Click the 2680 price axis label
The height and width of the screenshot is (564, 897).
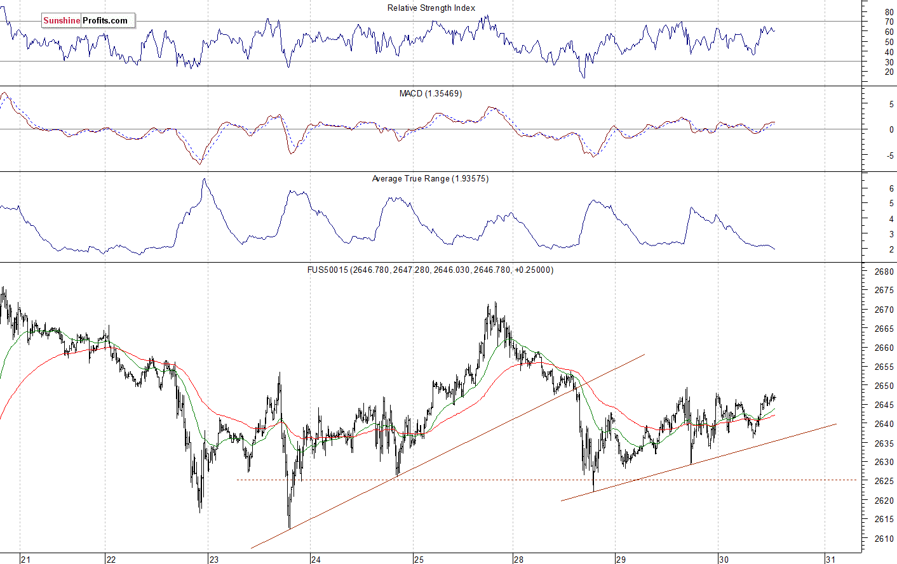pos(884,272)
